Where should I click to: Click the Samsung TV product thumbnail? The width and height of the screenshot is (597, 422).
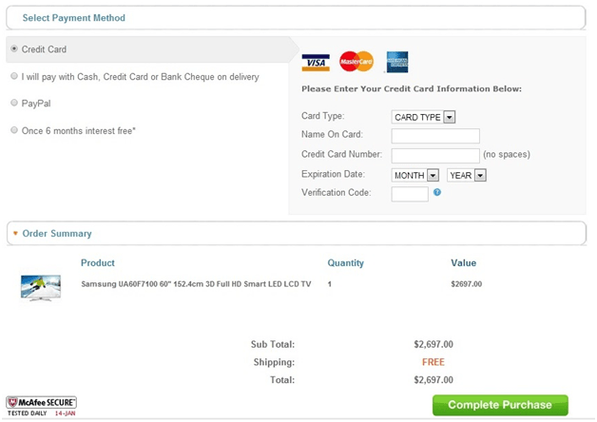point(41,286)
